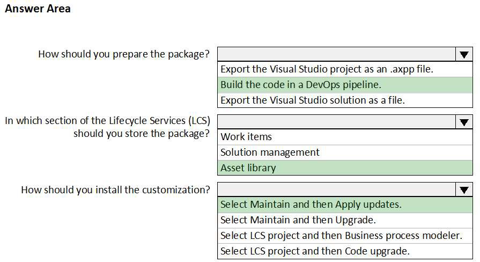Image resolution: width=480 pixels, height=262 pixels.
Task: Click the 'Answer Area' heading
Action: pos(38,9)
